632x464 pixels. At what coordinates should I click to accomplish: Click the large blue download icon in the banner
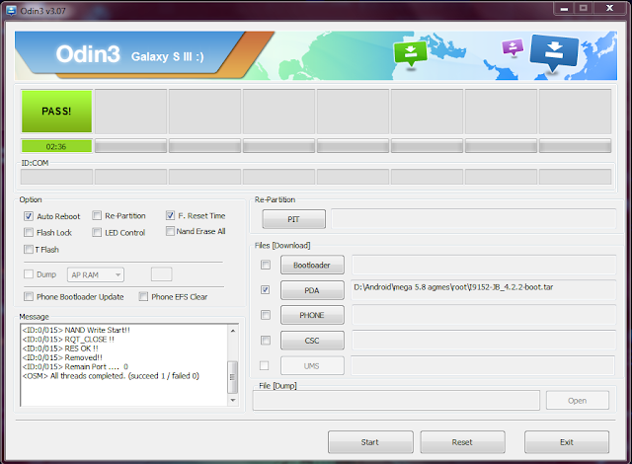(554, 52)
